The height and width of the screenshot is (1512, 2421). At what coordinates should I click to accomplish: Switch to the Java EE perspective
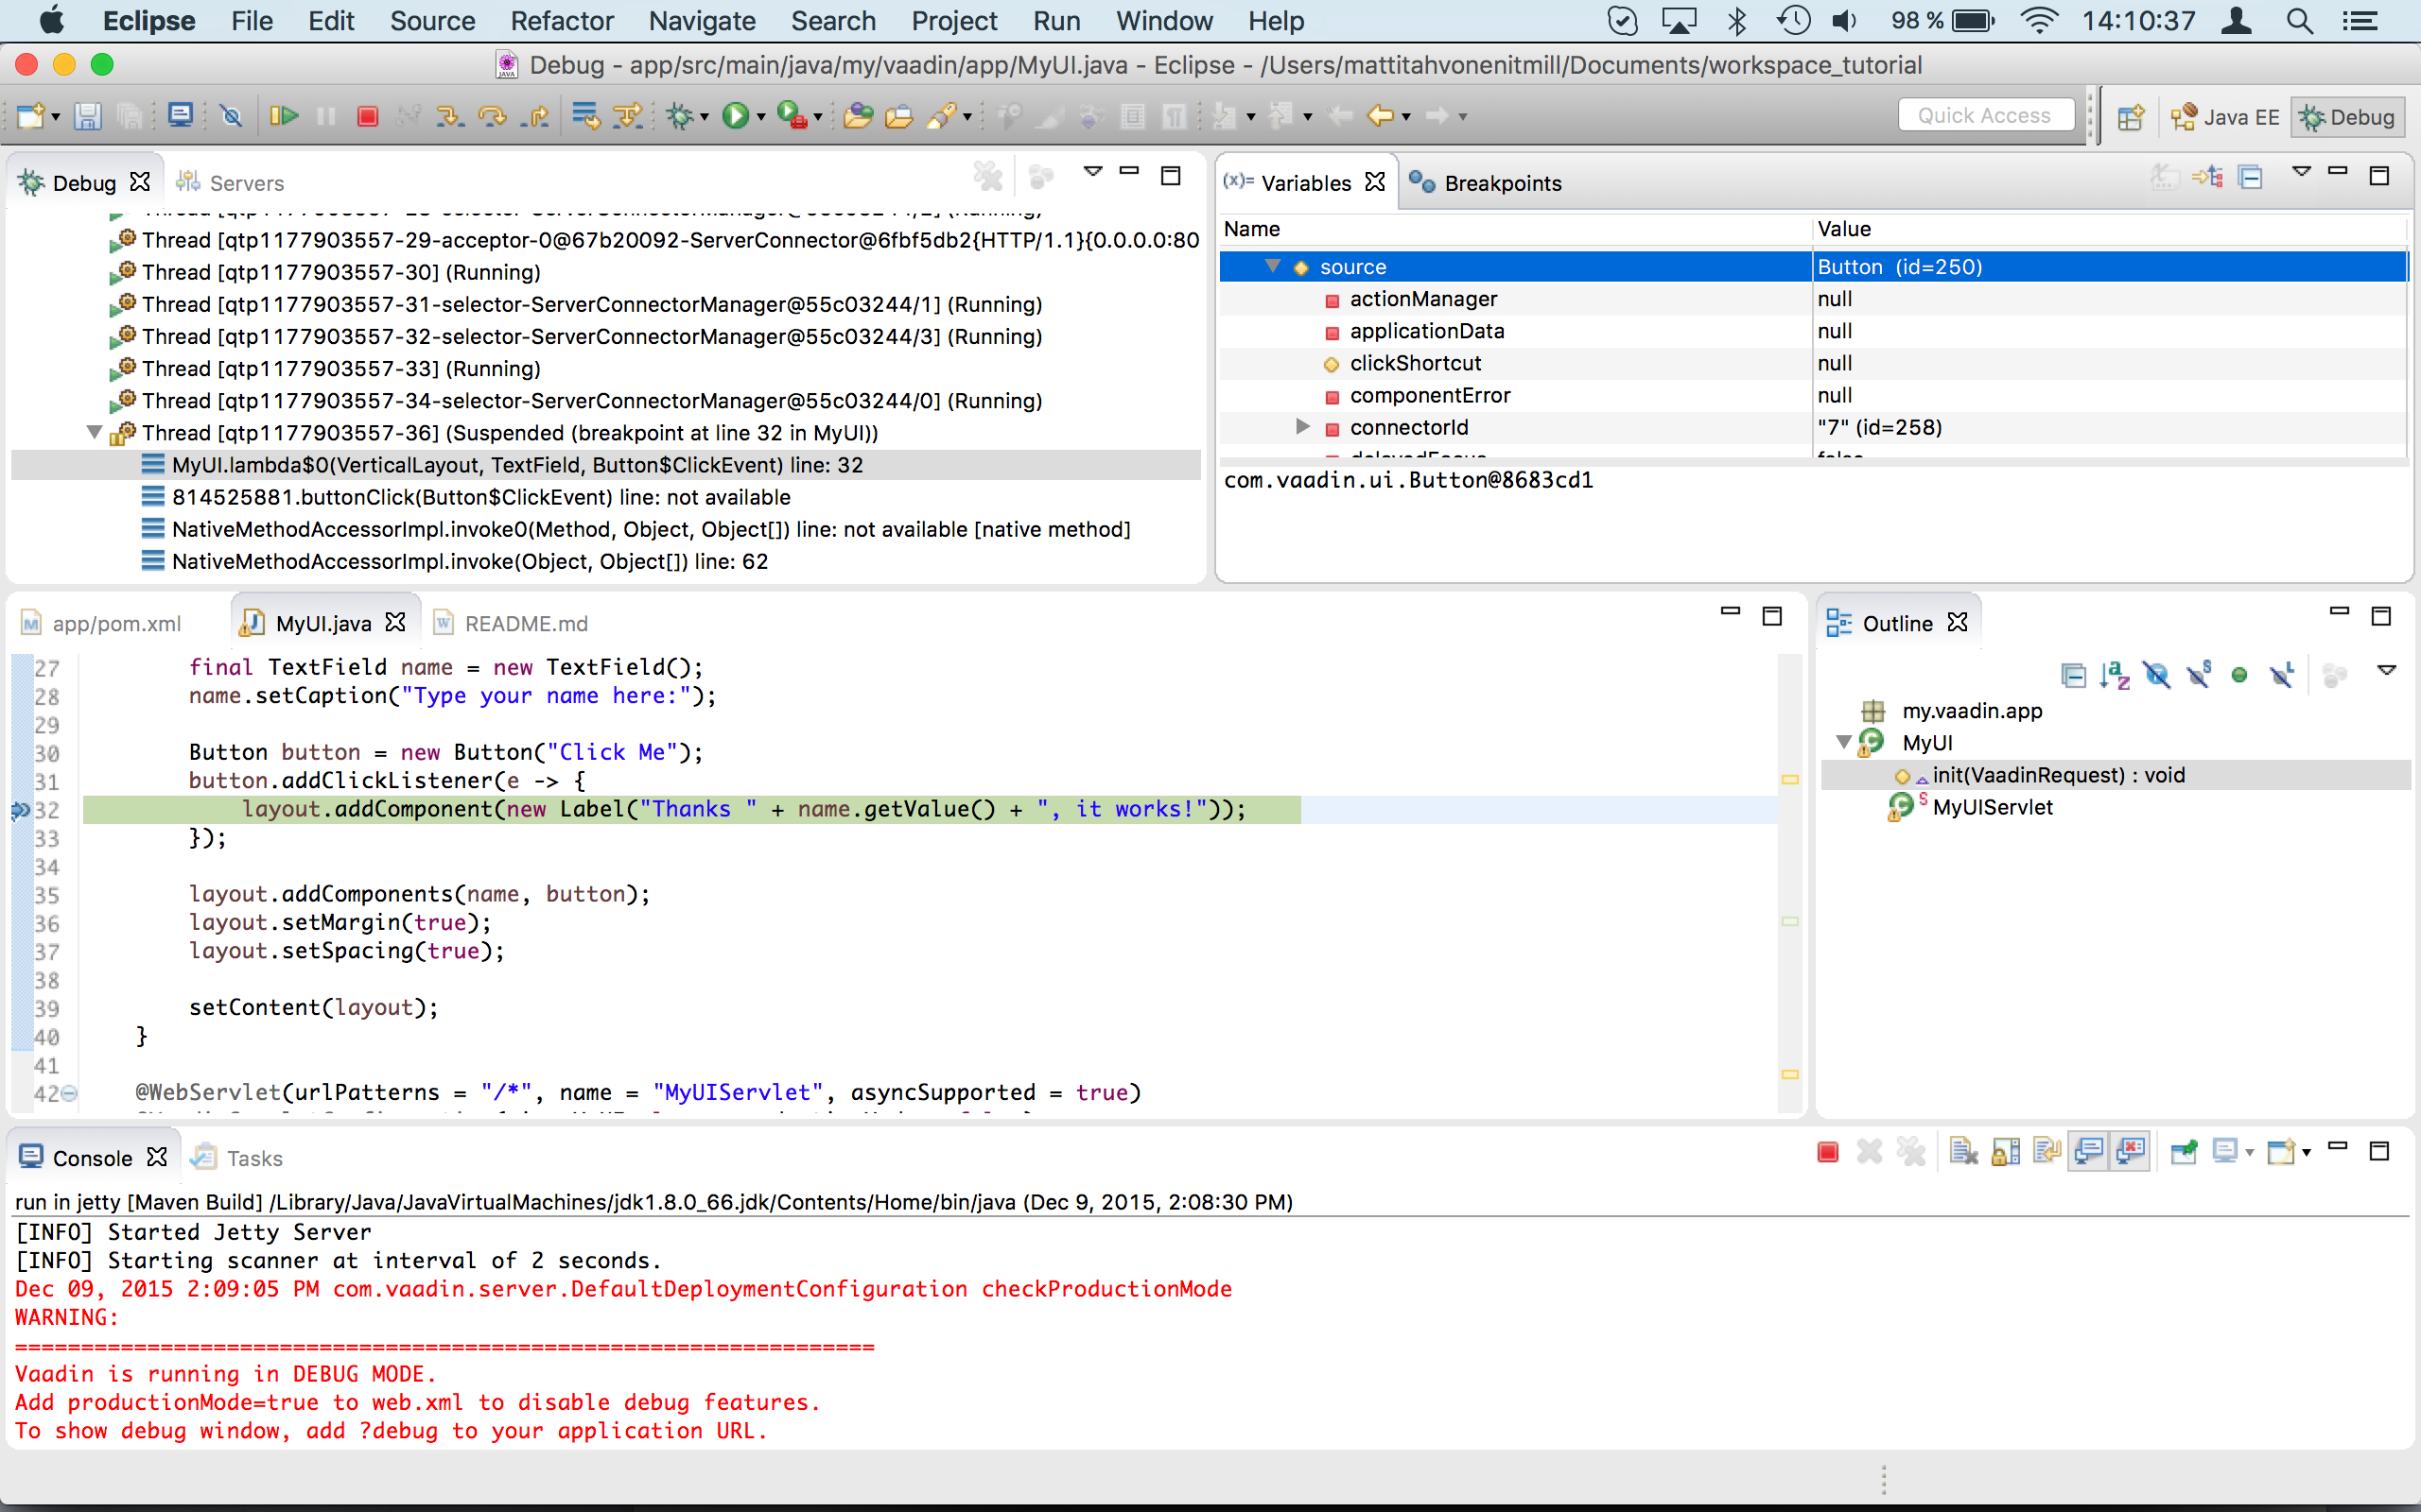[2225, 117]
